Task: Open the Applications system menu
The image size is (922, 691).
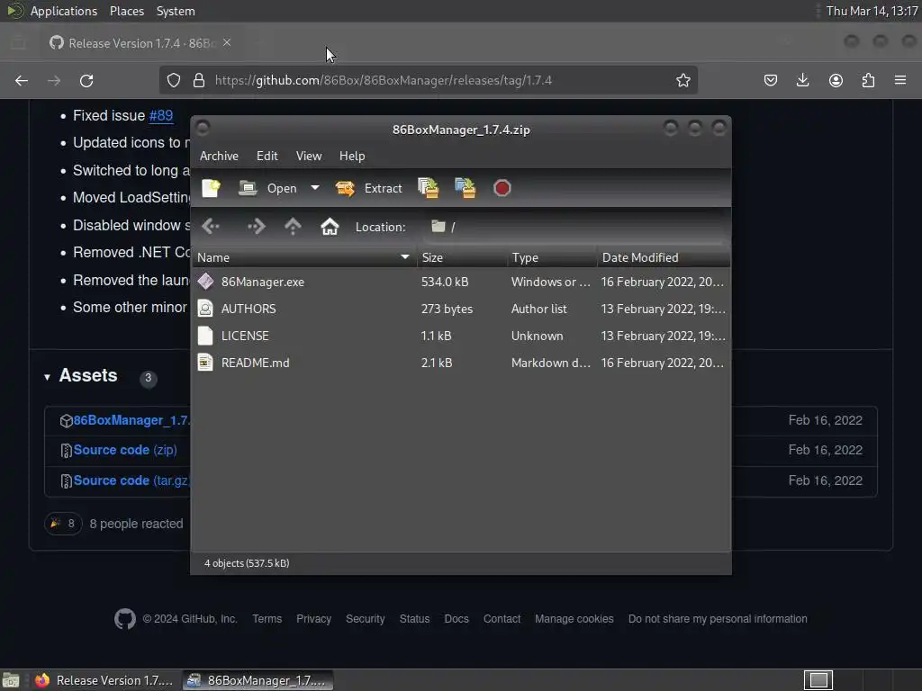Action: tap(64, 11)
